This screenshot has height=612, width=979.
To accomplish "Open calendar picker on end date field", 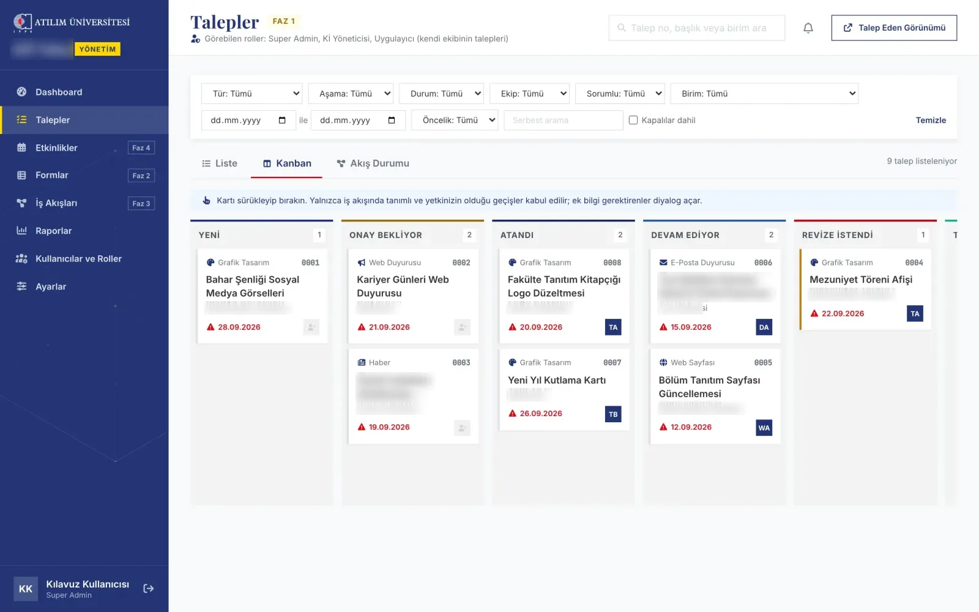I will coord(392,120).
